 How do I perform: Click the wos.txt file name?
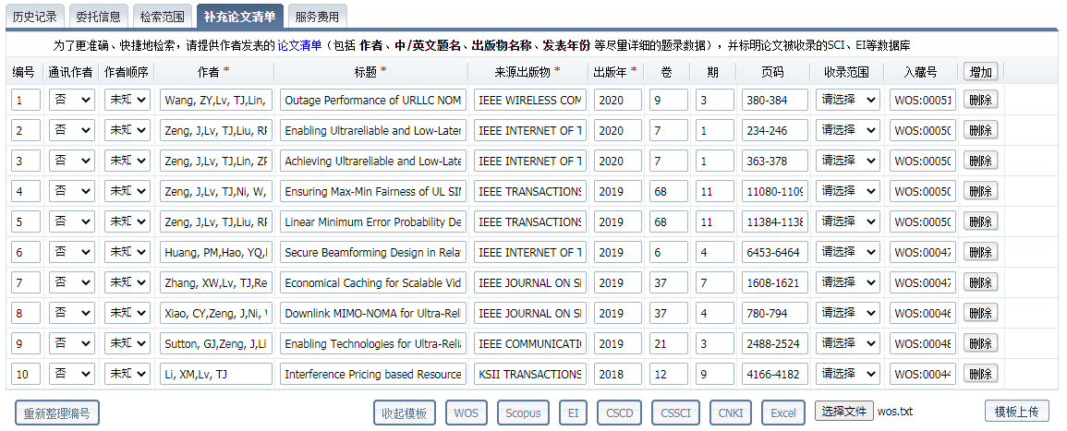coord(895,412)
